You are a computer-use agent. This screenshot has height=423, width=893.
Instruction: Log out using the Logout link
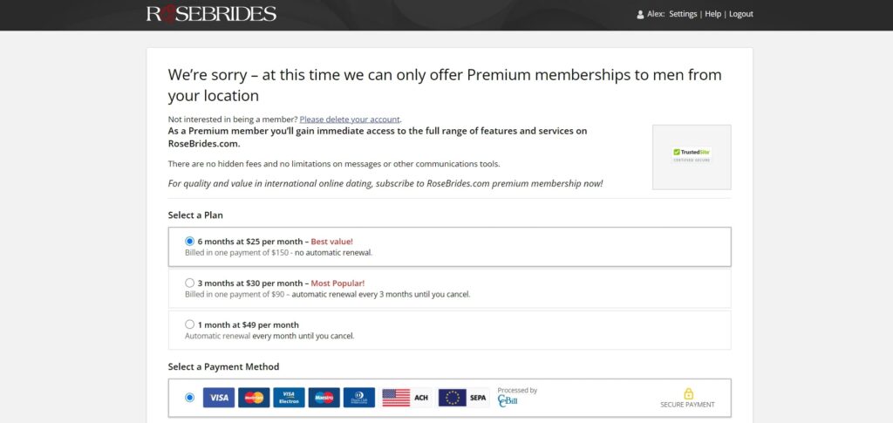click(x=740, y=14)
